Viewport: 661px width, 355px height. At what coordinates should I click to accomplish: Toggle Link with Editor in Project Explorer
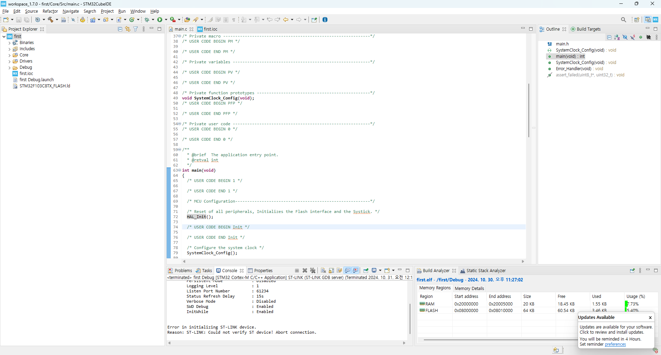pyautogui.click(x=128, y=29)
